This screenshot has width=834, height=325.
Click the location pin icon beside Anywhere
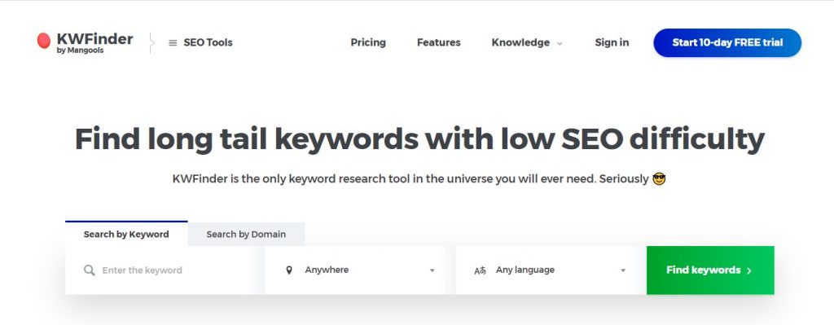click(289, 270)
